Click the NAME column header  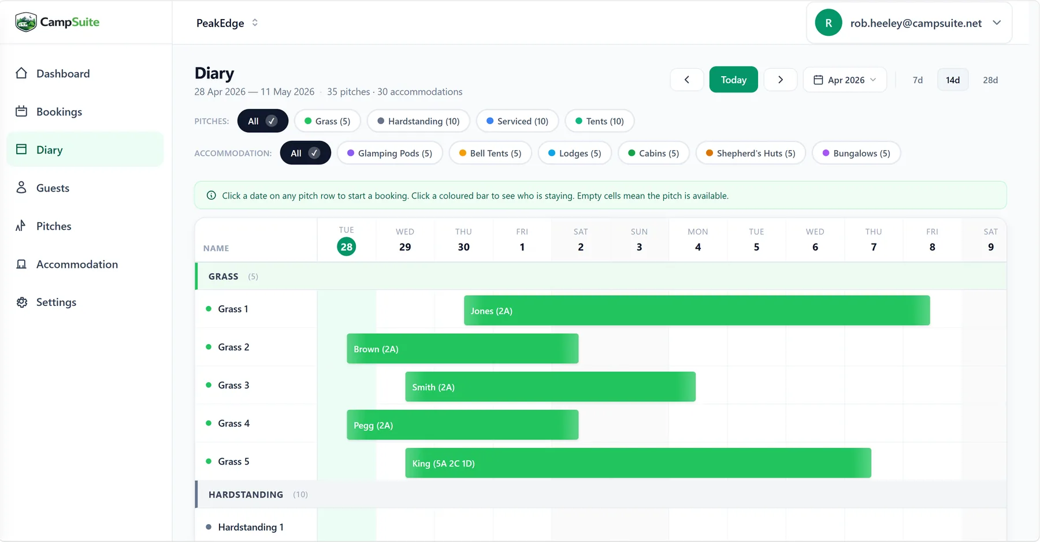216,248
